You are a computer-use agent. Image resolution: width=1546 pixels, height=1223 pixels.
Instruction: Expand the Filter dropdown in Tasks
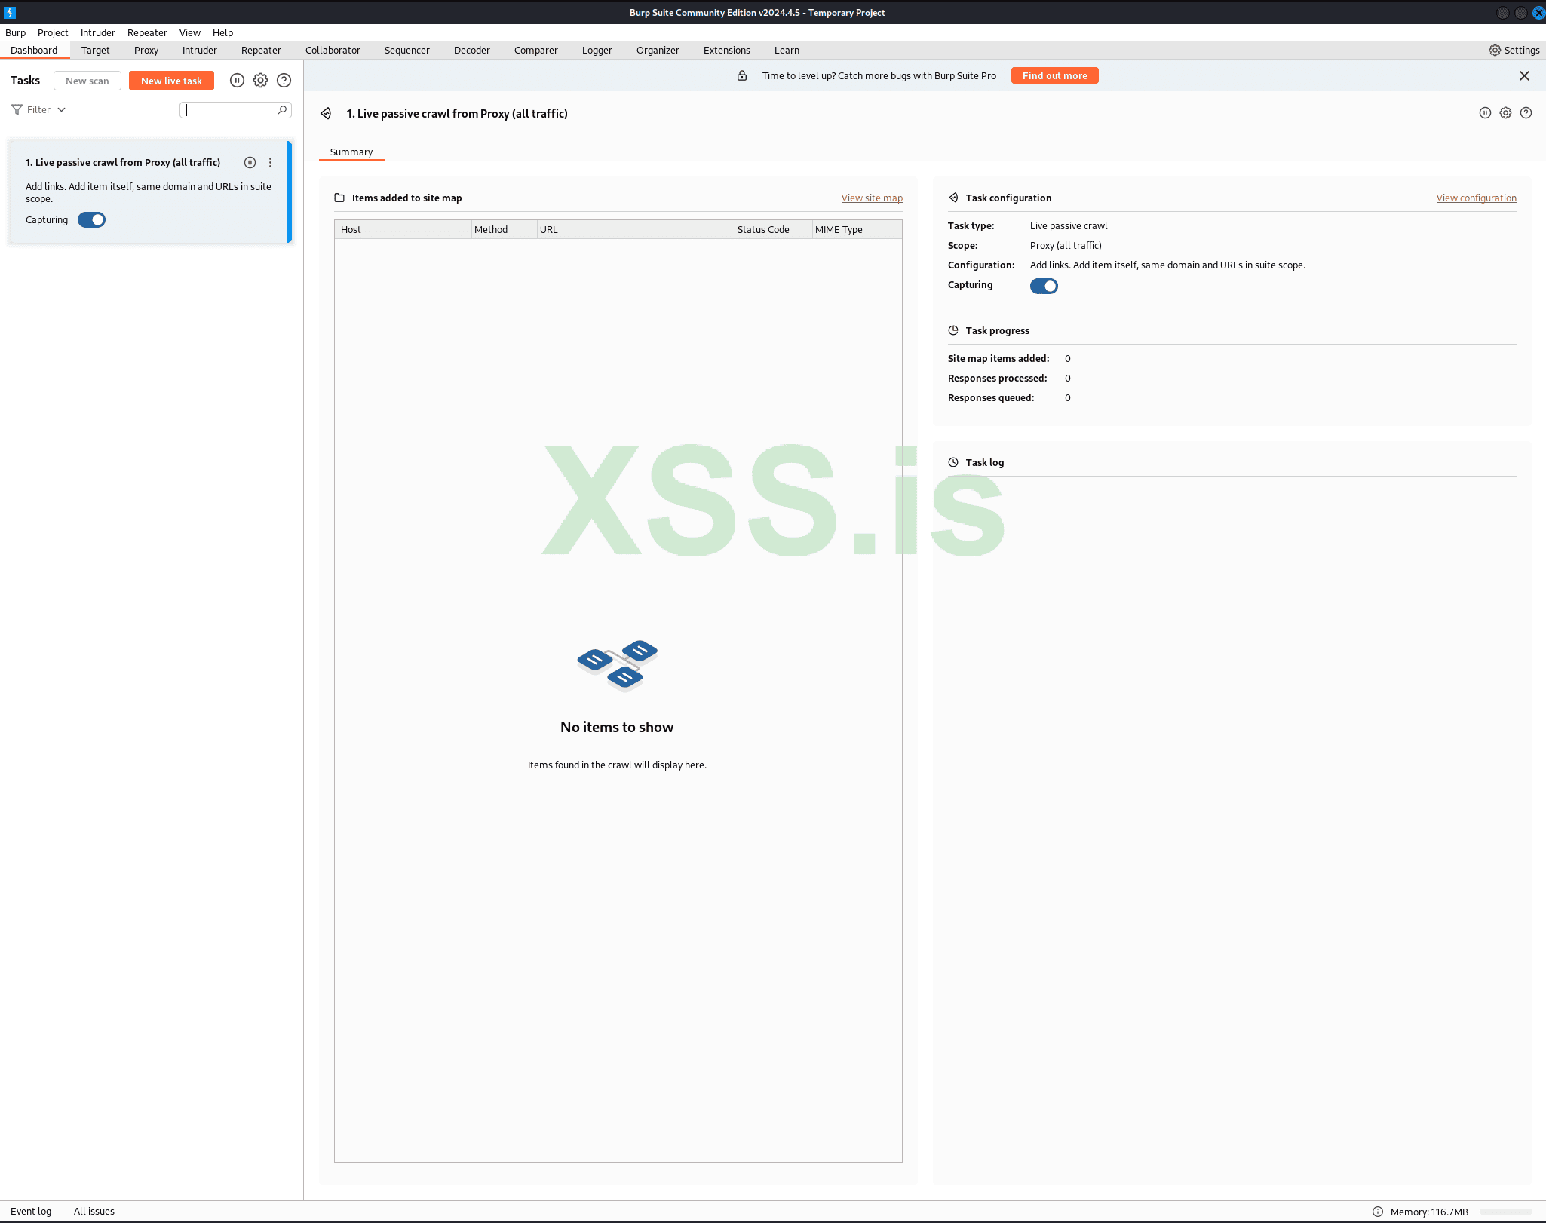pos(39,110)
